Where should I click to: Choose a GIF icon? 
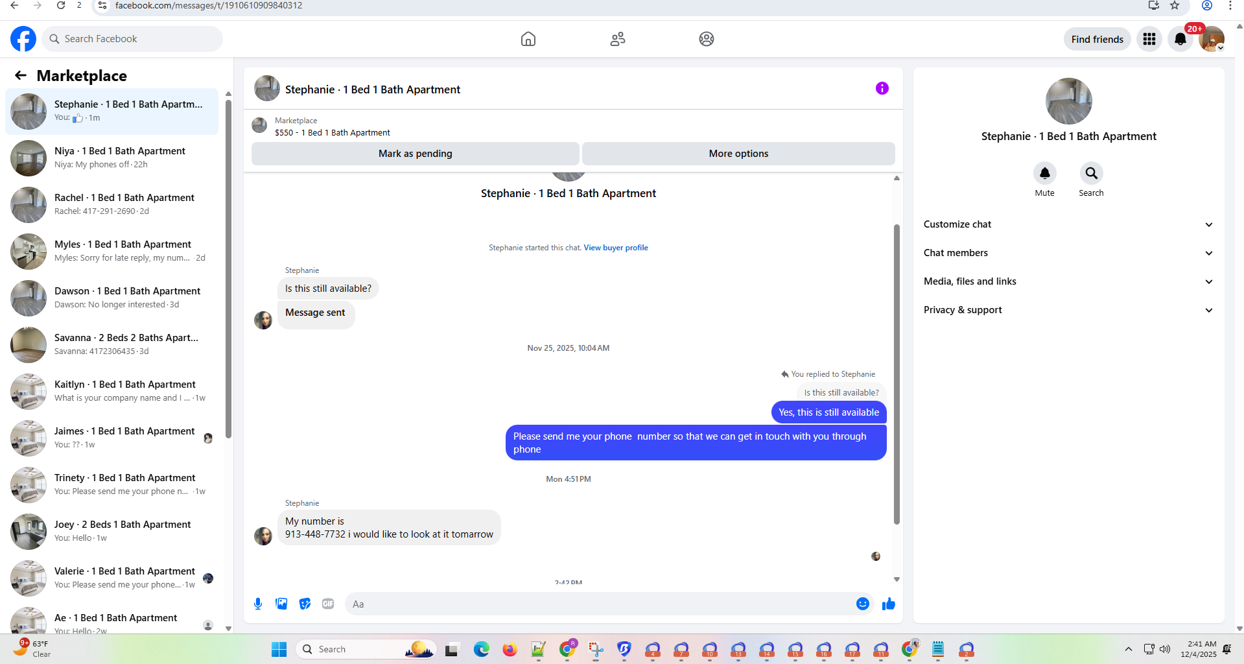pos(328,604)
